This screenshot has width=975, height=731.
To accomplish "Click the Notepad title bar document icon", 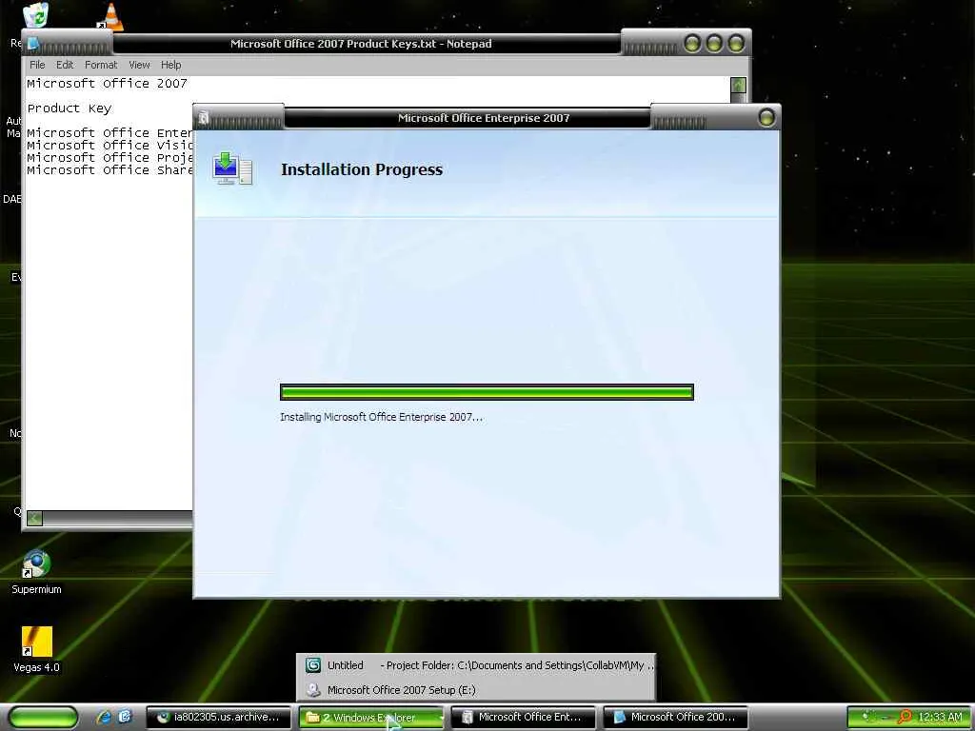I will point(33,44).
